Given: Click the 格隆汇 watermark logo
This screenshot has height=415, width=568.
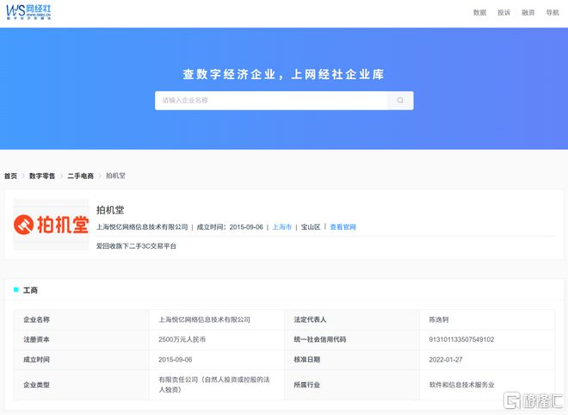Looking at the screenshot, I should [534, 400].
